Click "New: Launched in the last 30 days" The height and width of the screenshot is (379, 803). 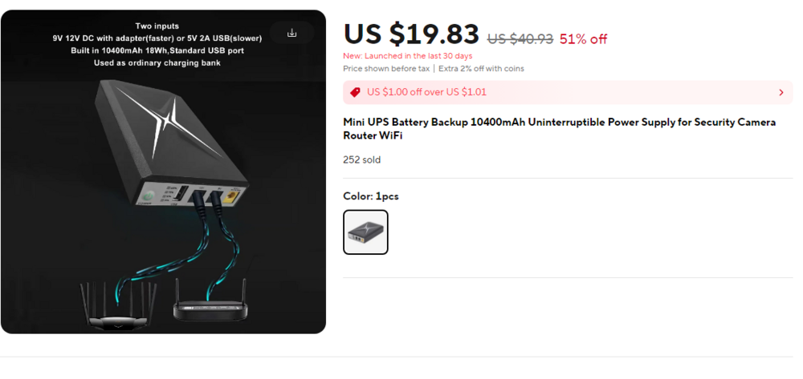pos(407,56)
